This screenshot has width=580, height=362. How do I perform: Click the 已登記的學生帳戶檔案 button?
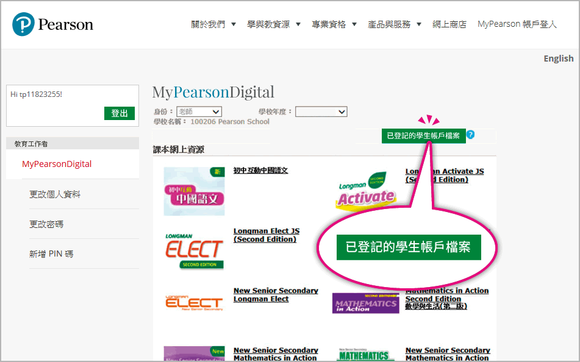(423, 136)
